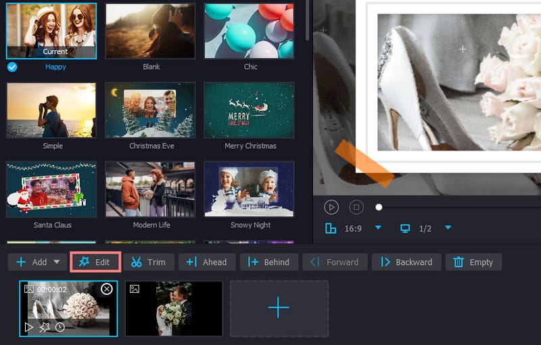Click the Ahead button
Viewport: 541px width, 345px height.
207,262
